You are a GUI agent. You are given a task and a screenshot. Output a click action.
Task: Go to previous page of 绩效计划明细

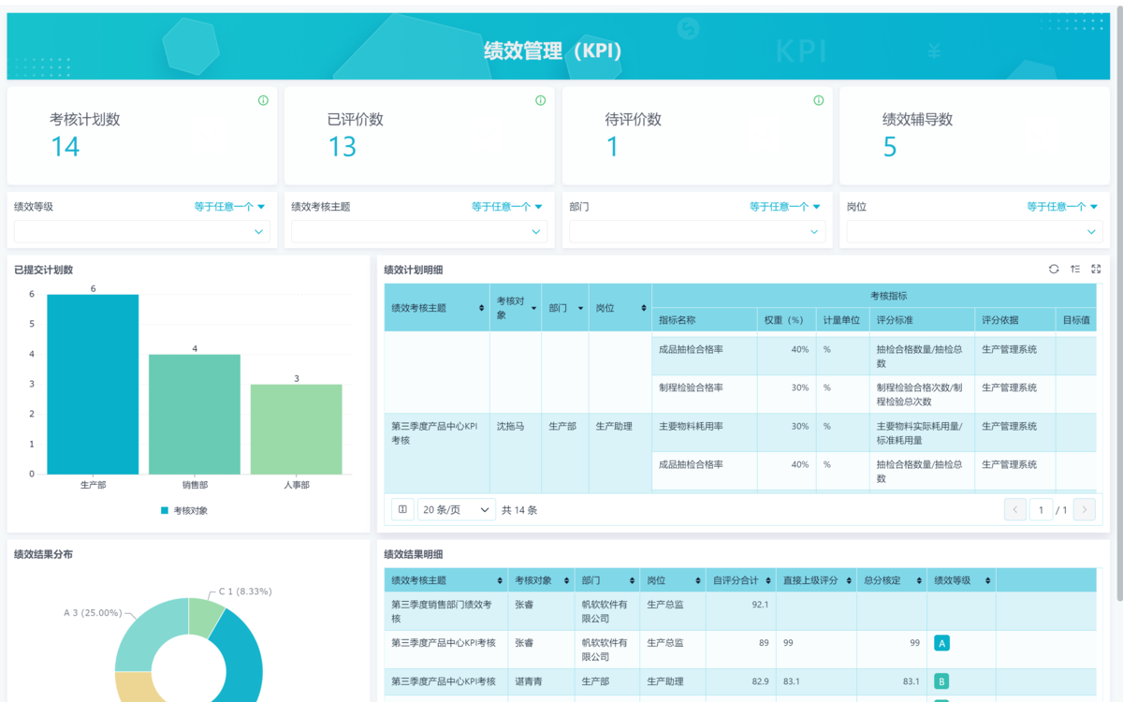pyautogui.click(x=1015, y=510)
